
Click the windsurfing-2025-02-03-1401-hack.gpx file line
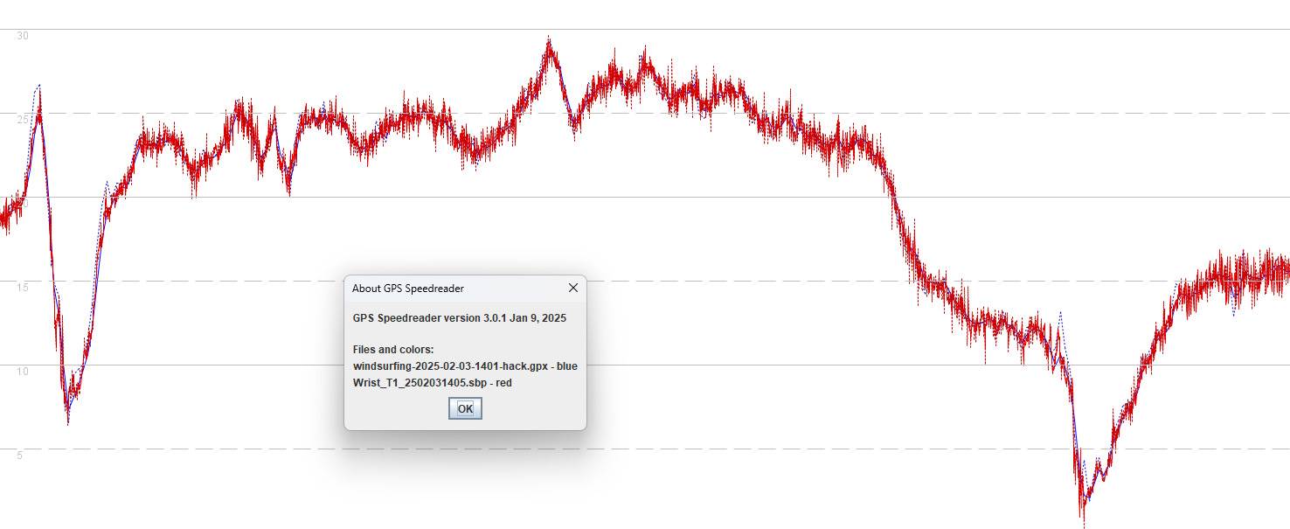pyautogui.click(x=449, y=365)
